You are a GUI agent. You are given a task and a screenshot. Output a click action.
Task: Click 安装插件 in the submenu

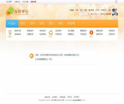pyautogui.click(x=30, y=31)
